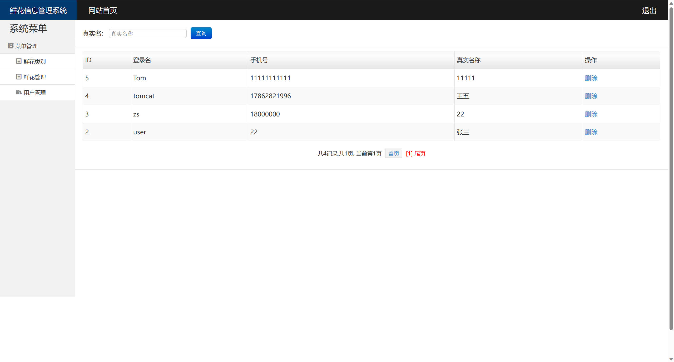Viewport: 674px width, 362px height.
Task: Click 退出 to log out
Action: pos(649,11)
